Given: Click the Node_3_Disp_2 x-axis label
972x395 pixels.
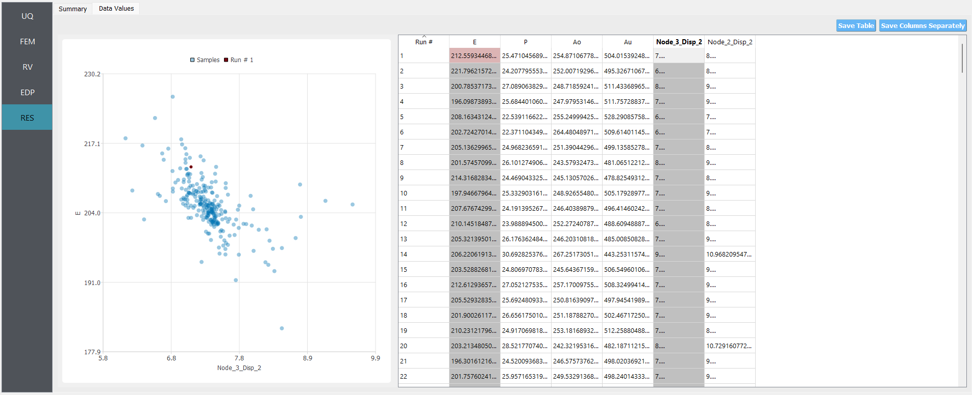Looking at the screenshot, I should [239, 368].
